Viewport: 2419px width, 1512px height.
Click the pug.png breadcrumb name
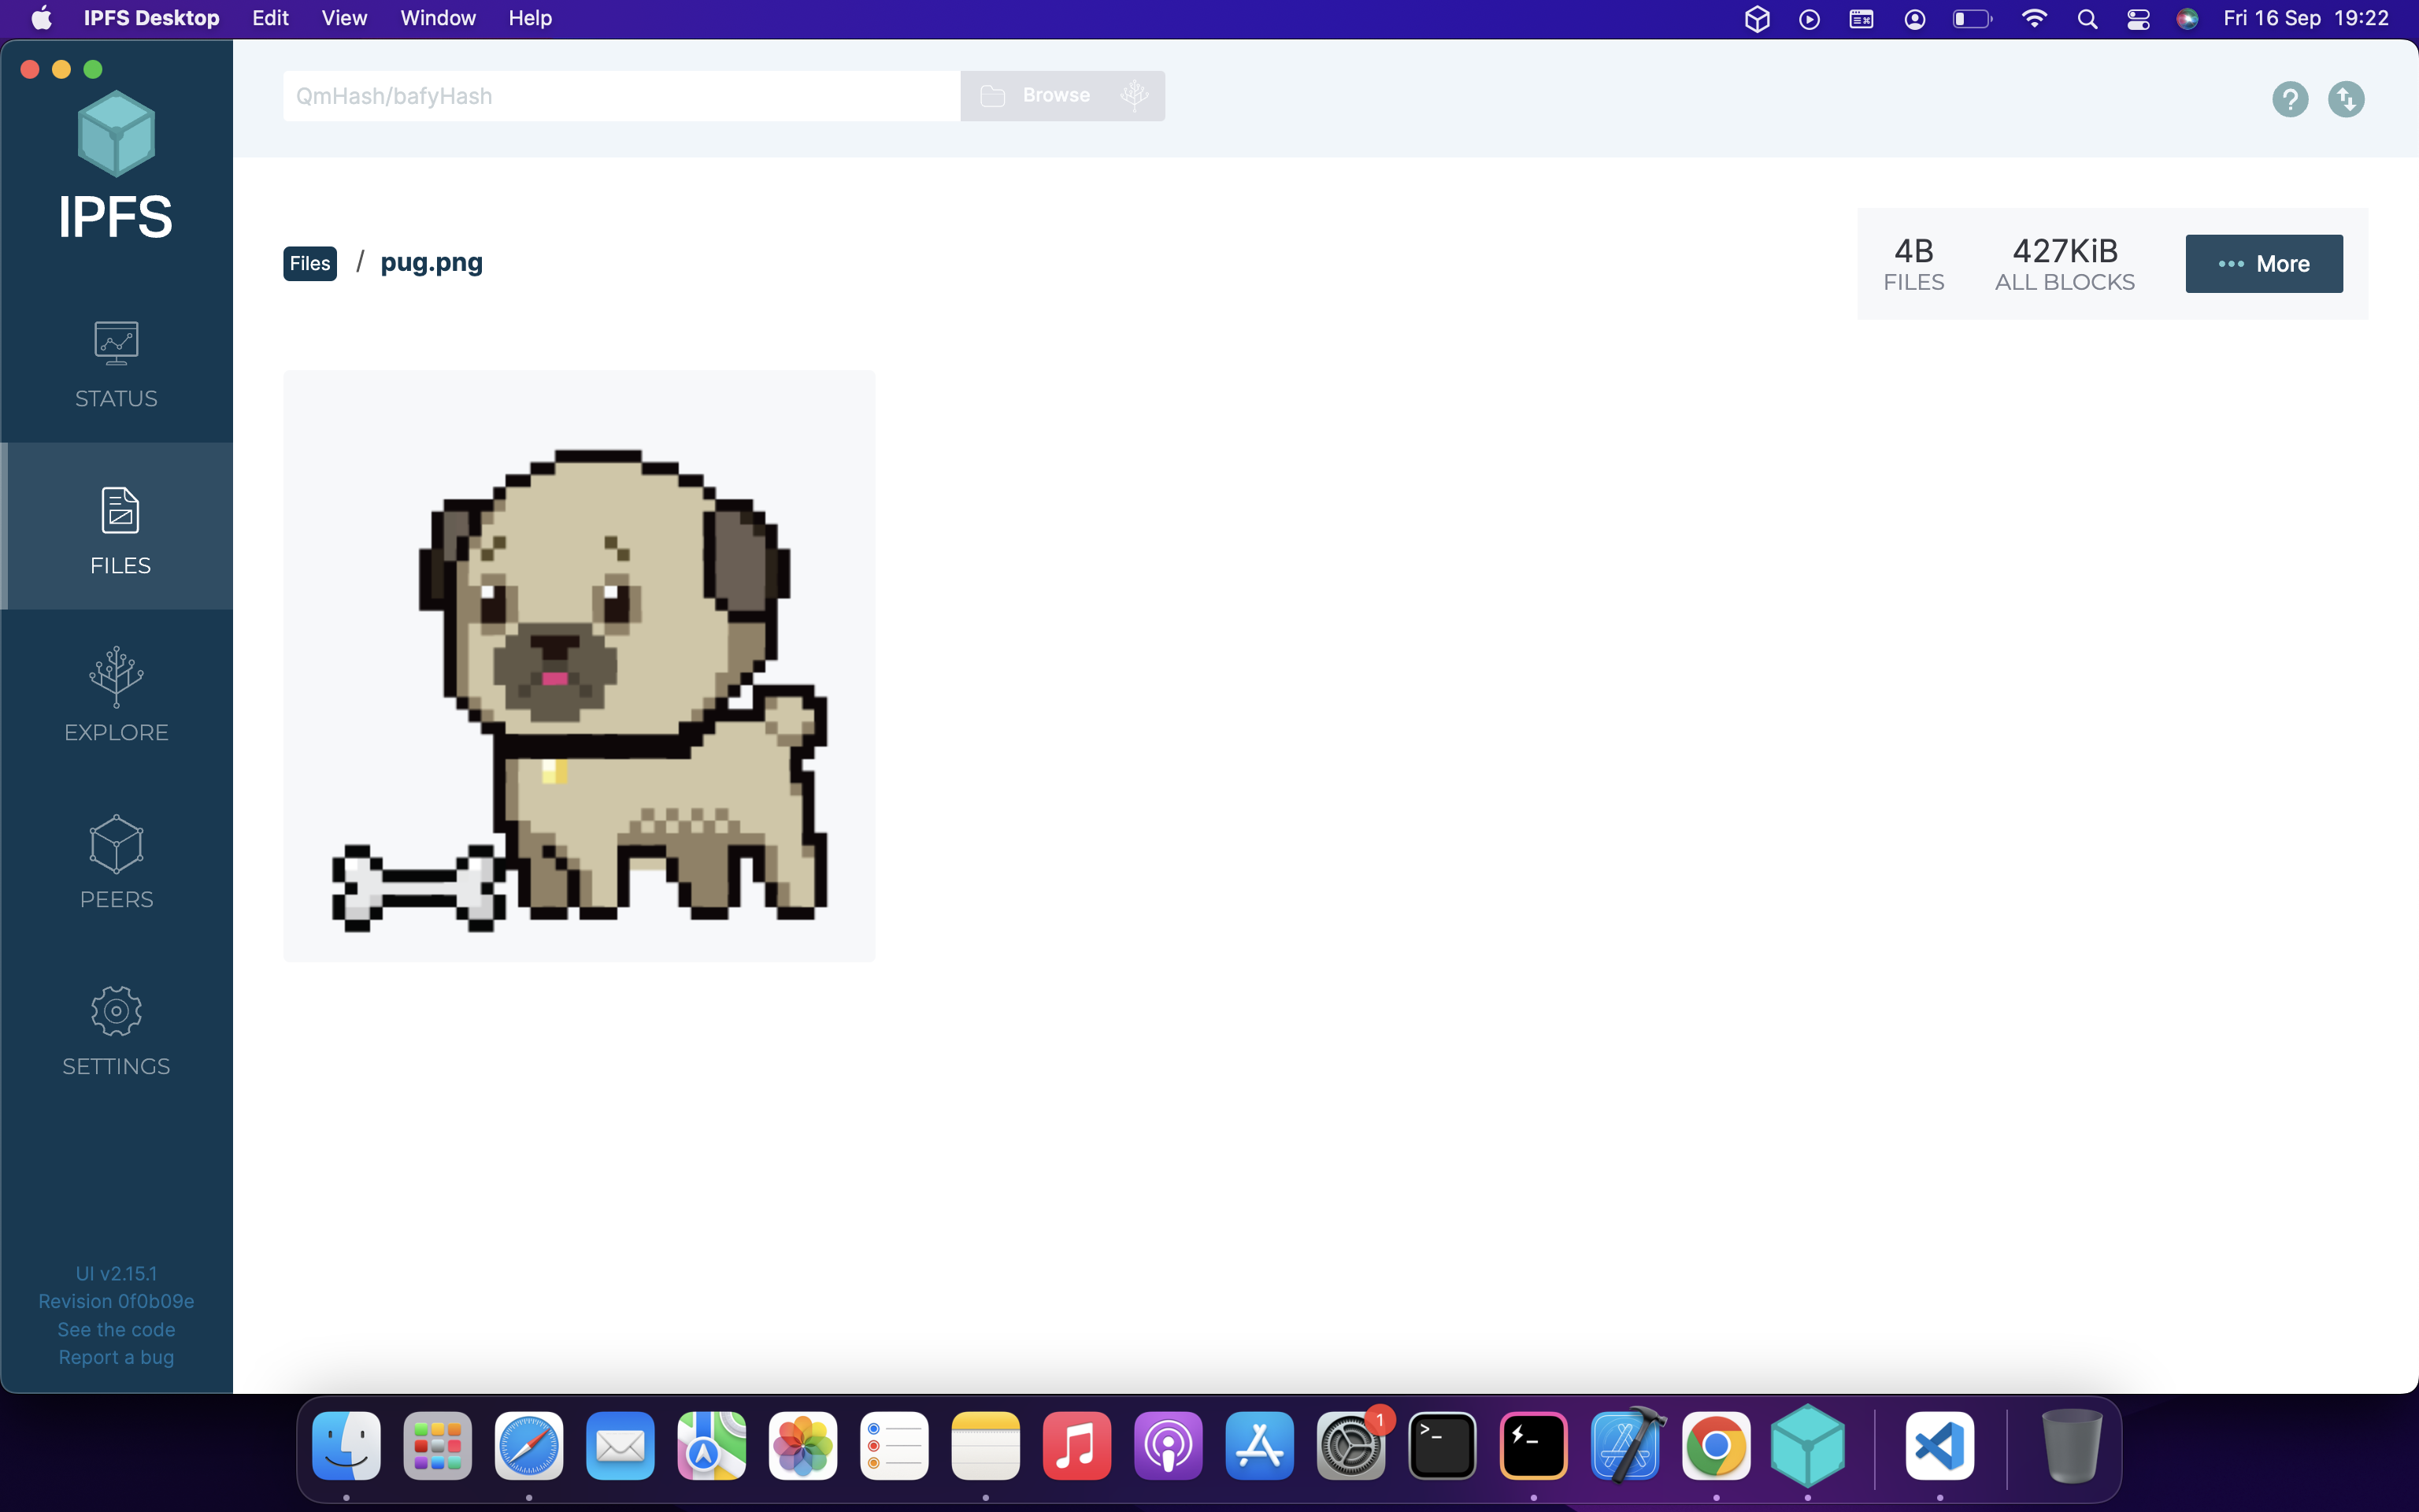(432, 262)
